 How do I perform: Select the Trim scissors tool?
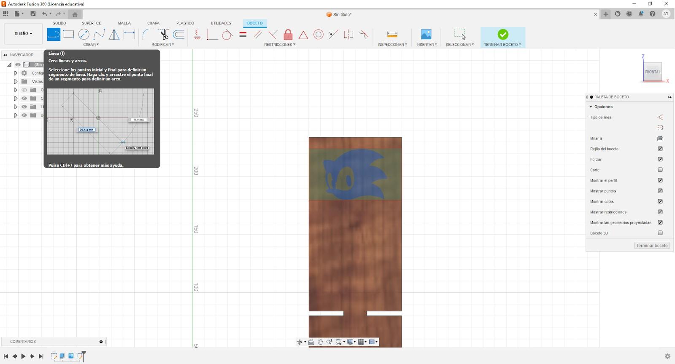click(164, 35)
